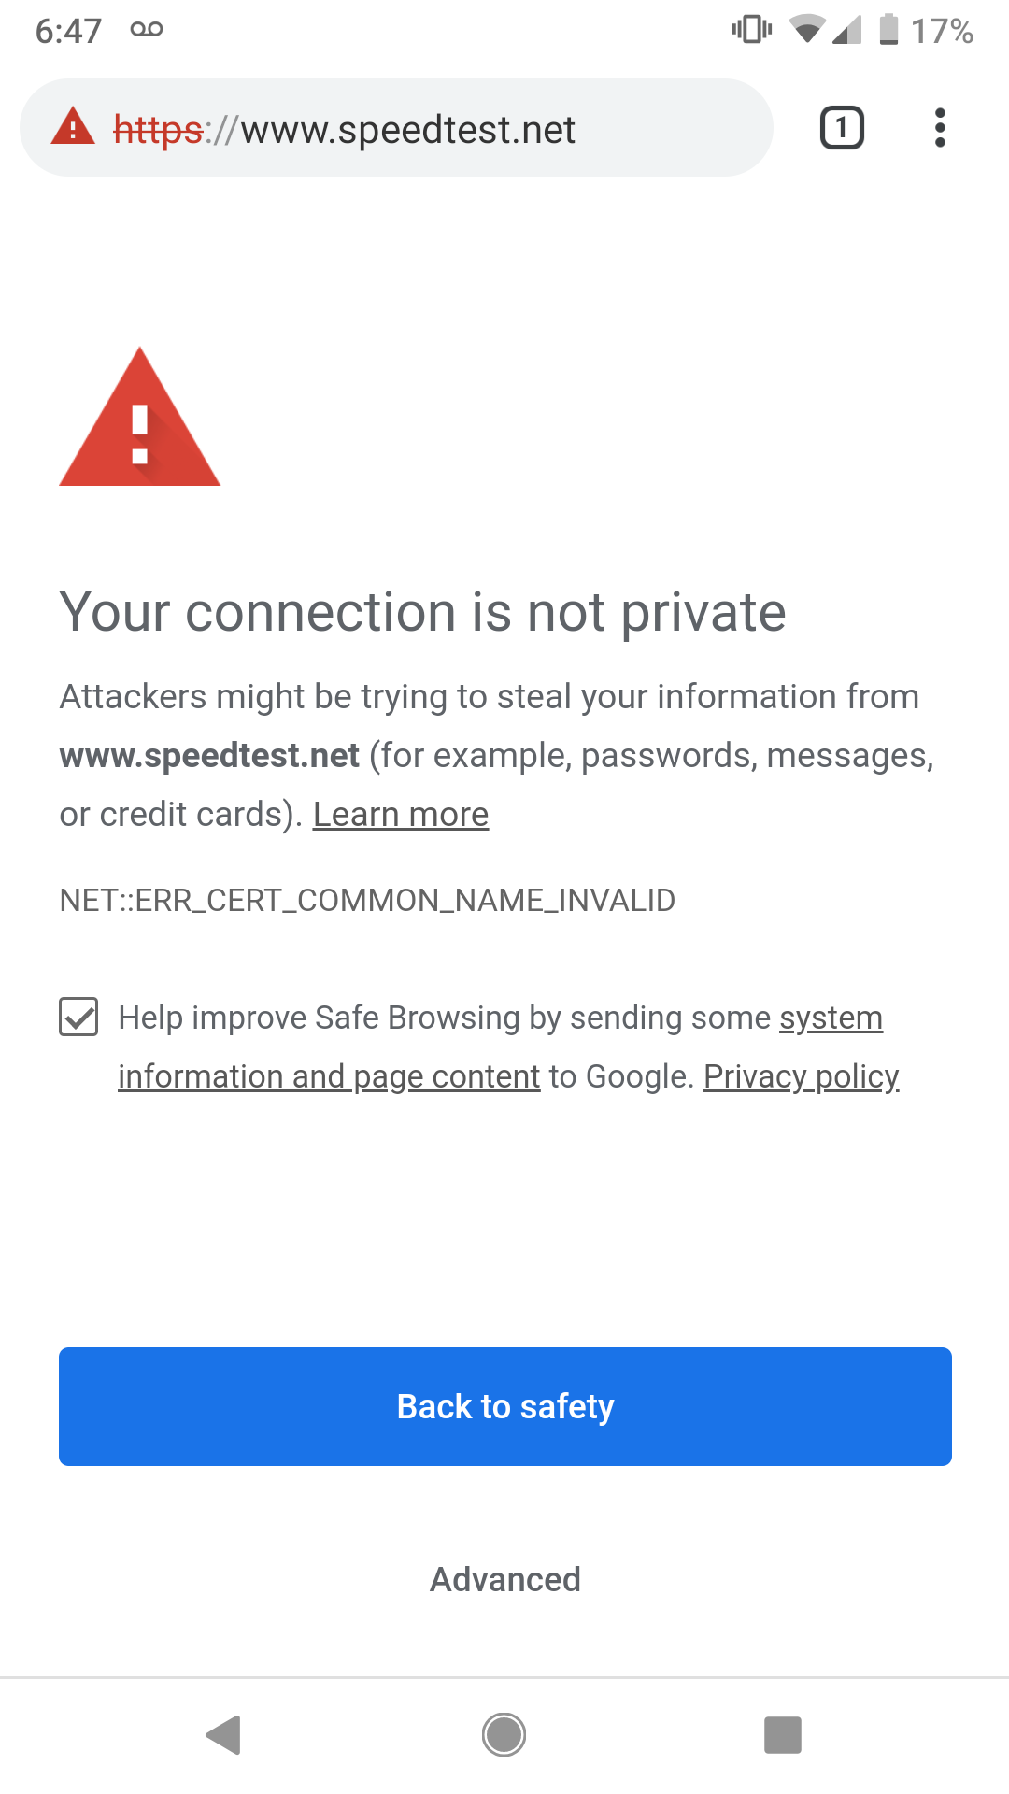Viewport: 1009px width, 1794px height.
Task: Tap the battery icon in status bar
Action: pos(888,30)
